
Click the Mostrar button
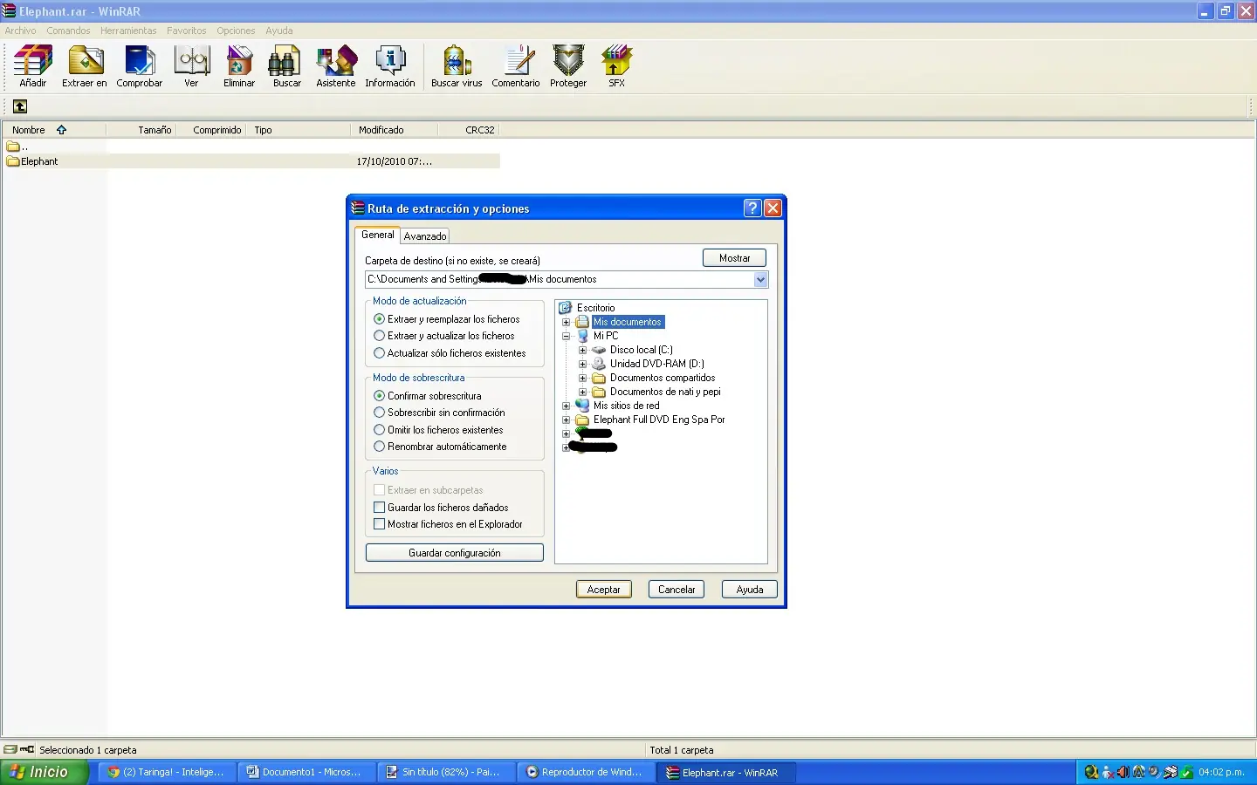tap(734, 258)
